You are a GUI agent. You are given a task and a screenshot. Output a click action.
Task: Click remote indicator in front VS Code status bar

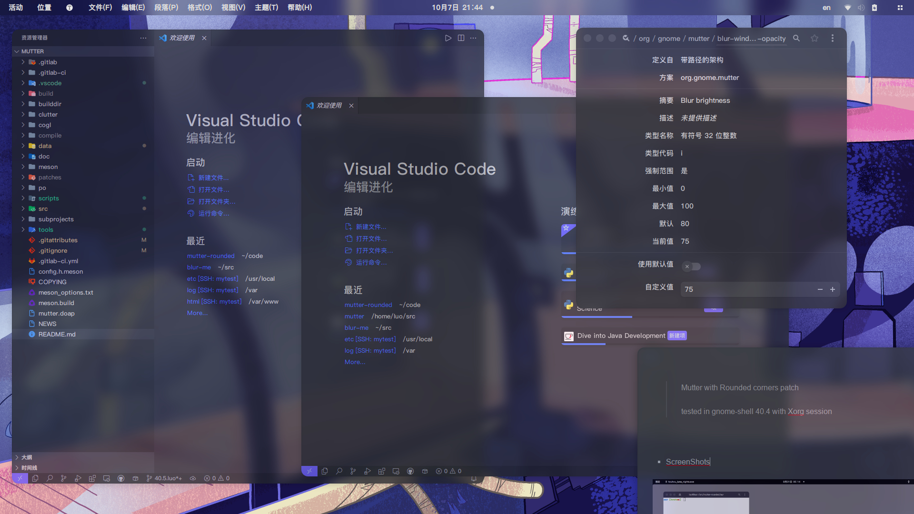309,471
